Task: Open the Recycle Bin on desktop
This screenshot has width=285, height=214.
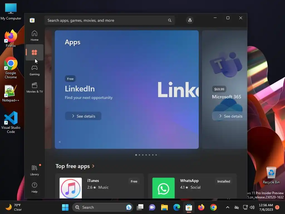Action: (x=271, y=175)
